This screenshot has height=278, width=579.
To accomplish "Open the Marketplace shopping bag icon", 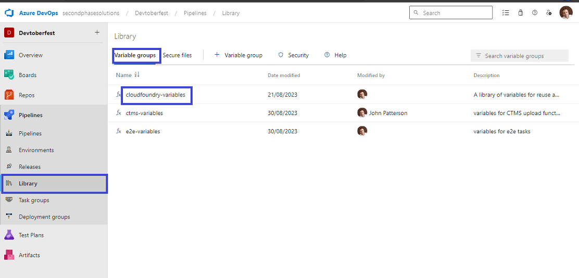I will (520, 12).
